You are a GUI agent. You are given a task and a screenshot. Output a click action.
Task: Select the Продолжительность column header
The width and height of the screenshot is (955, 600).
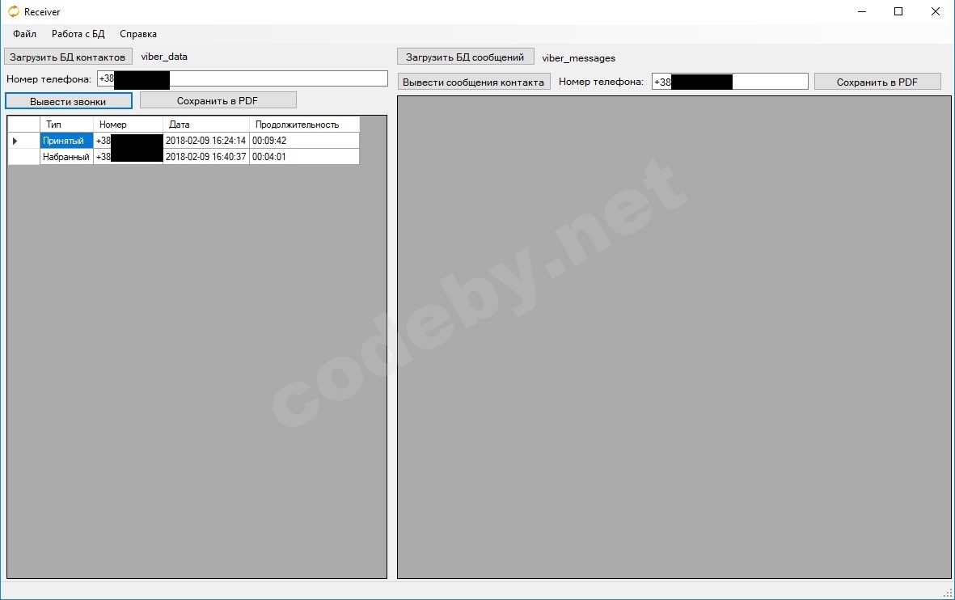tap(304, 125)
